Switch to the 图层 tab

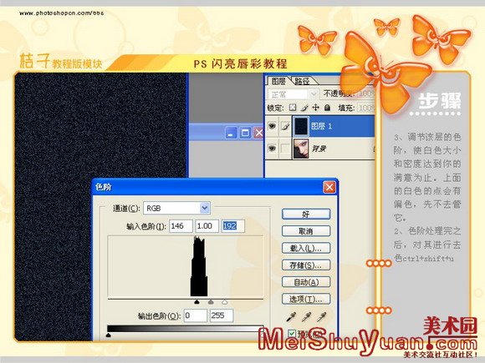pyautogui.click(x=278, y=81)
